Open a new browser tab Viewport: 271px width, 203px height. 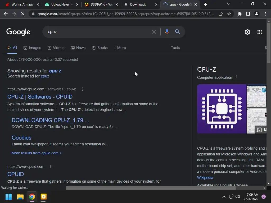[205, 4]
